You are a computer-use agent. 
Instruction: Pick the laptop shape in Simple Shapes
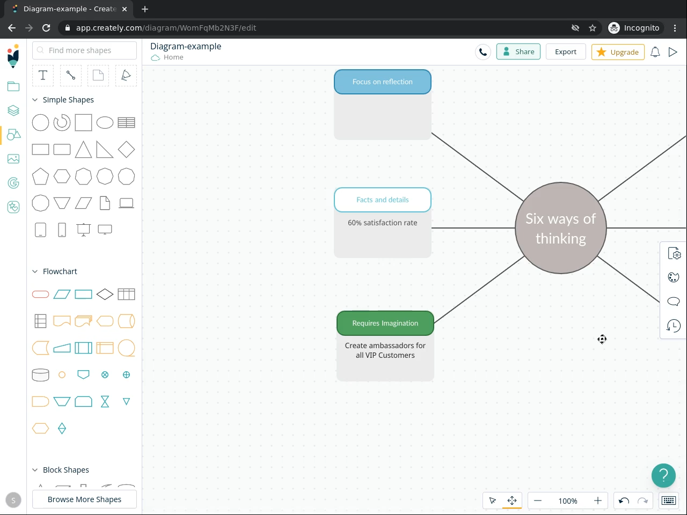point(126,203)
